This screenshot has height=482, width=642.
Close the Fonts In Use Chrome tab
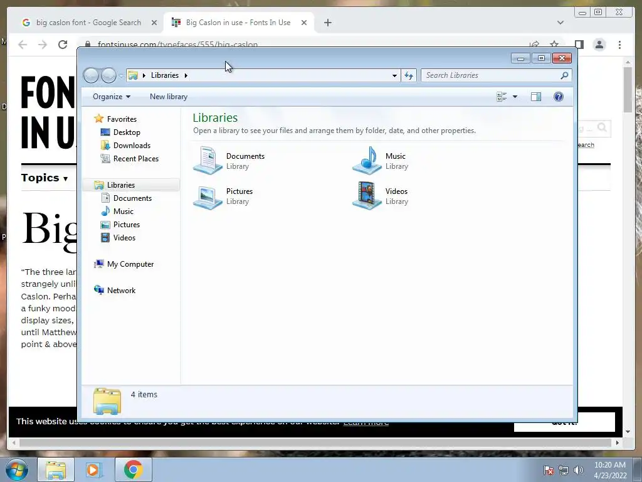click(x=304, y=23)
